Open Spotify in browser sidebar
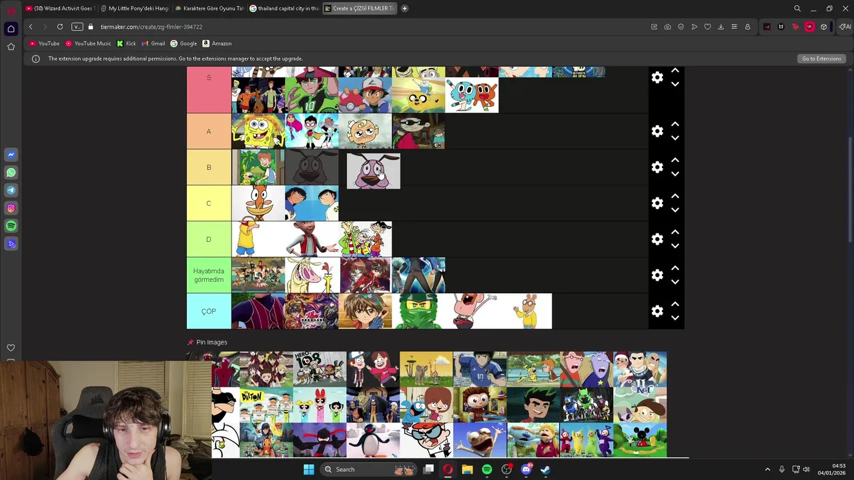 click(11, 226)
